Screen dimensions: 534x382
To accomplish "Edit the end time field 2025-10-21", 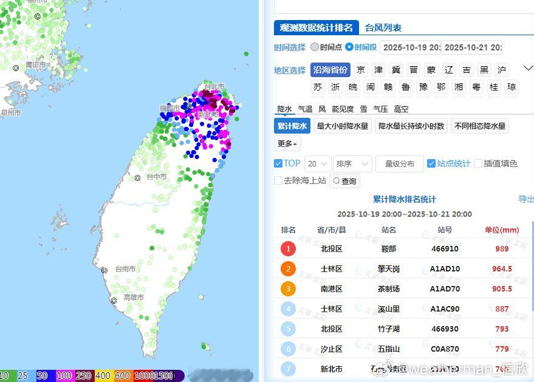I will [472, 47].
